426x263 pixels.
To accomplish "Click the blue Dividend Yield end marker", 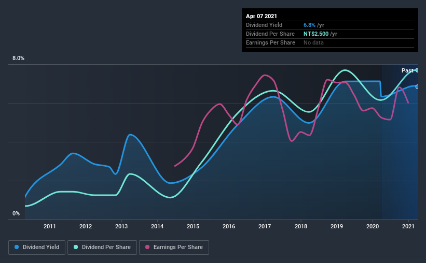I will 417,87.
